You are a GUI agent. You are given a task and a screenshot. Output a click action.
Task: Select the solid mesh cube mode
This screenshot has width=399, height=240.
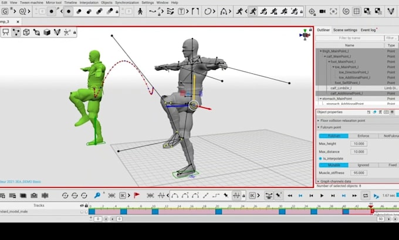click(47, 32)
